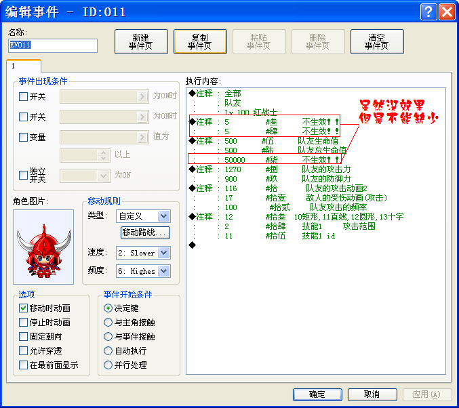Select the 5 #肆 不生效 line
The width and height of the screenshot is (459, 408).
tap(316, 131)
